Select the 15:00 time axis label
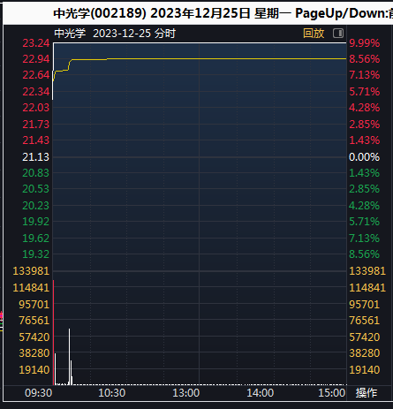 click(332, 393)
